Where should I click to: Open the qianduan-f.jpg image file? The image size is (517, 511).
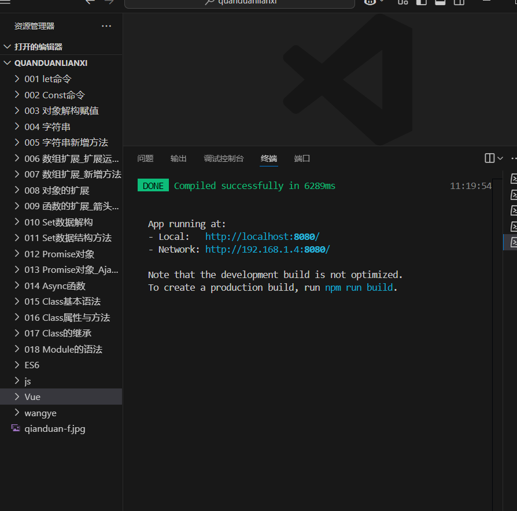click(61, 428)
